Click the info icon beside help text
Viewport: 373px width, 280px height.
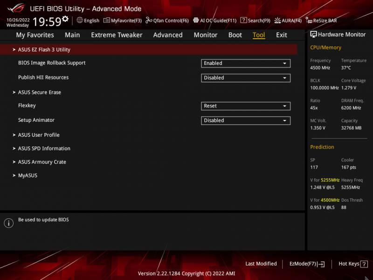pos(9,223)
